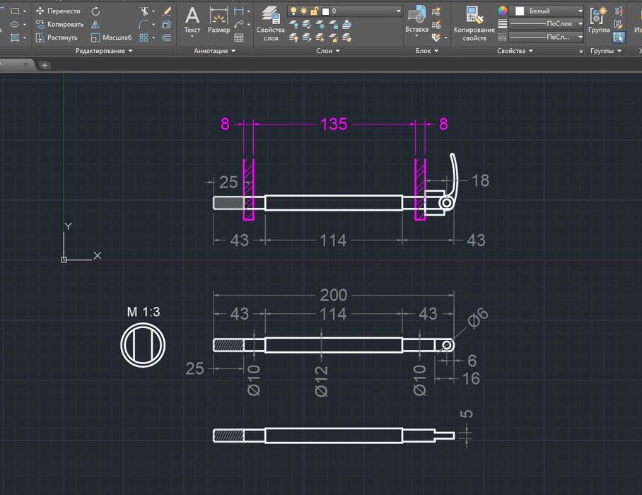Click the lineweight list icon

click(x=503, y=24)
